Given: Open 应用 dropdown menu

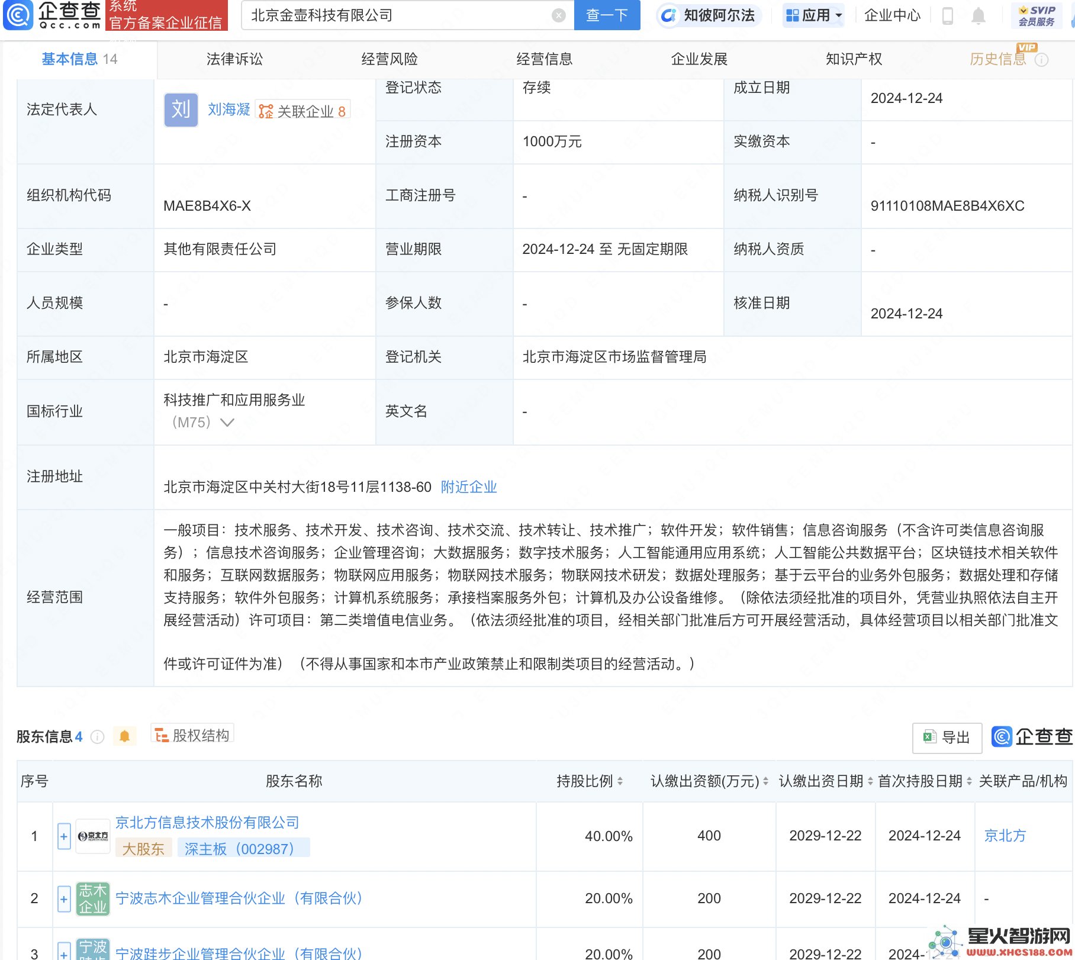Looking at the screenshot, I should [x=814, y=15].
